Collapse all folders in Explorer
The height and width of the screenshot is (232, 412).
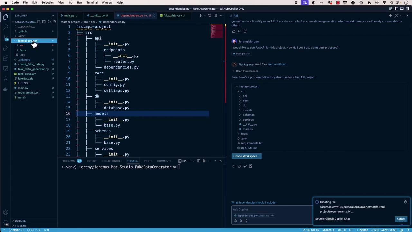(x=54, y=22)
